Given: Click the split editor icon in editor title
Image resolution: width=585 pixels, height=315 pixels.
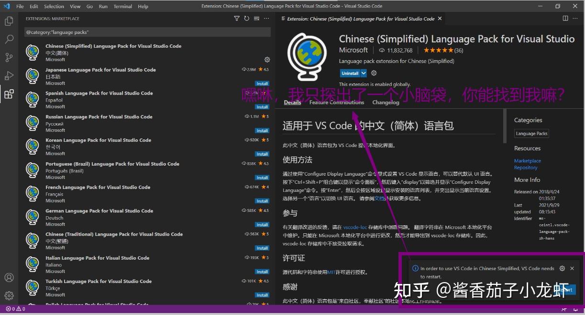Looking at the screenshot, I should pyautogui.click(x=565, y=18).
